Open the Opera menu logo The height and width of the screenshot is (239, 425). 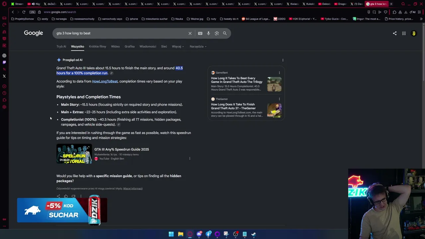(x=4, y=4)
